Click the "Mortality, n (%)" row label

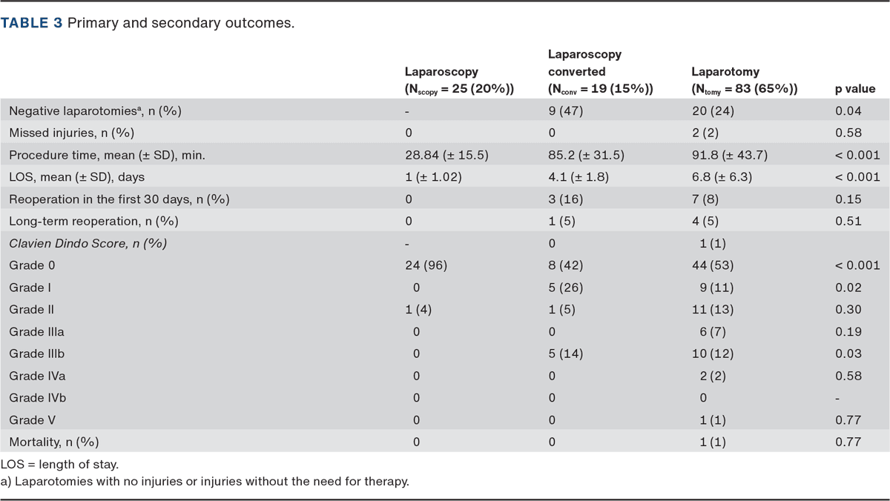point(53,442)
